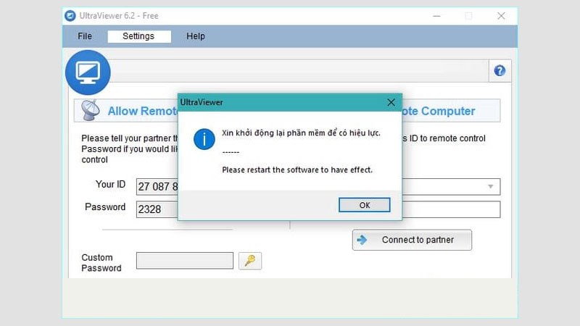Open the Settings menu
The image size is (580, 326).
pyautogui.click(x=138, y=36)
